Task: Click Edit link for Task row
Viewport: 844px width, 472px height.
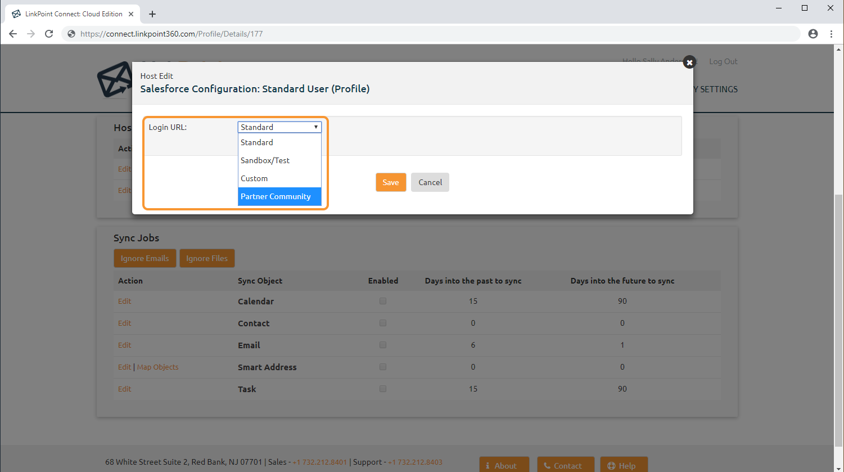Action: 124,389
